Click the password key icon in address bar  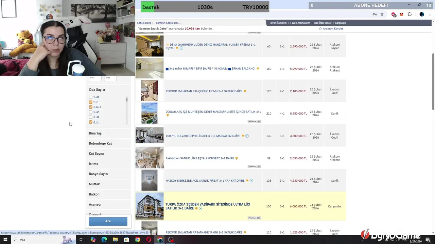(x=375, y=14)
